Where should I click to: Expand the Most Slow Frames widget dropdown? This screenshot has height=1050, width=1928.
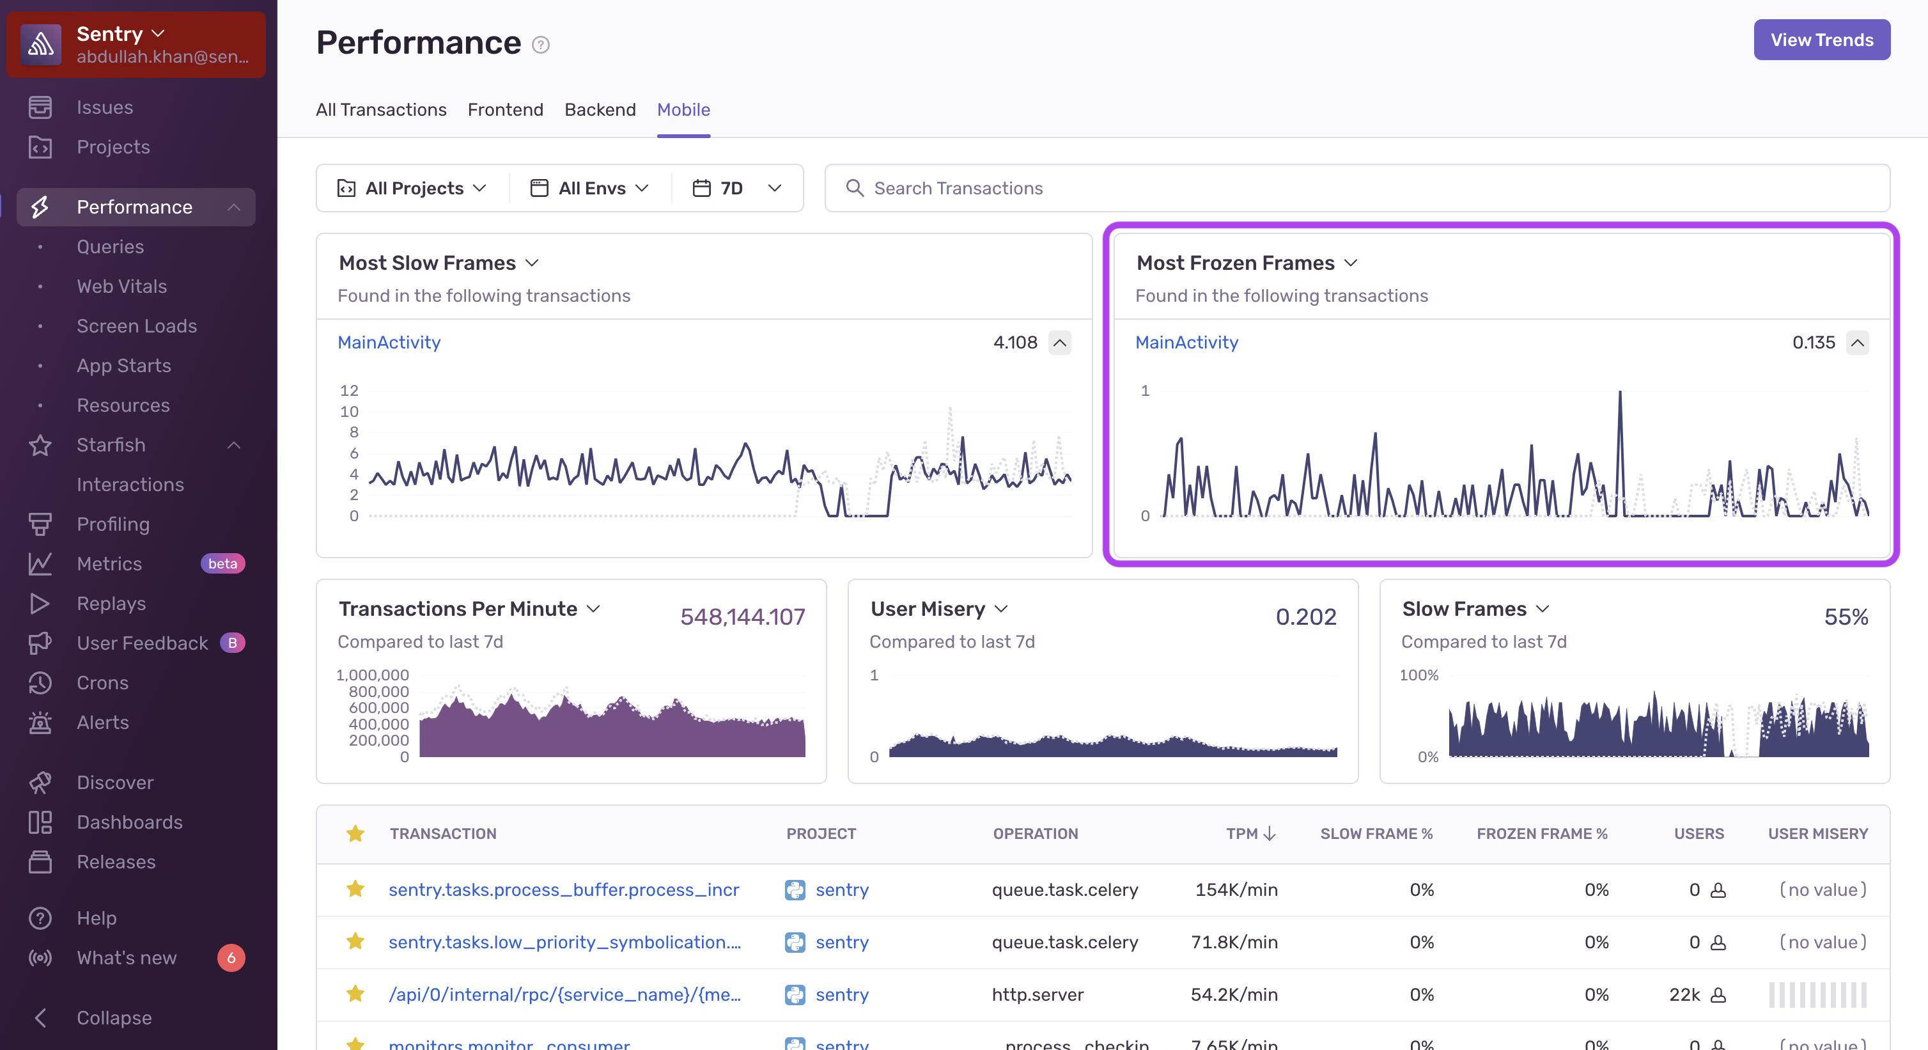[532, 263]
